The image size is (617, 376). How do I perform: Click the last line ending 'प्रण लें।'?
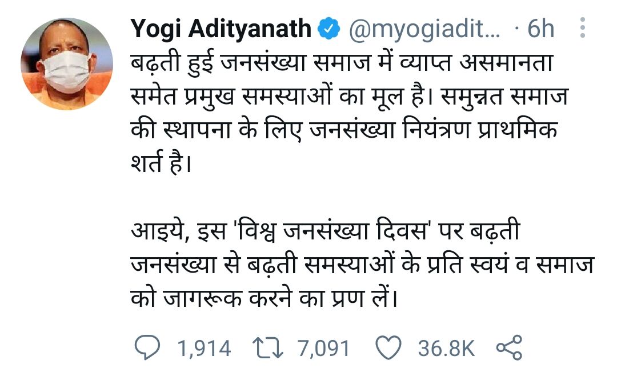(x=263, y=297)
